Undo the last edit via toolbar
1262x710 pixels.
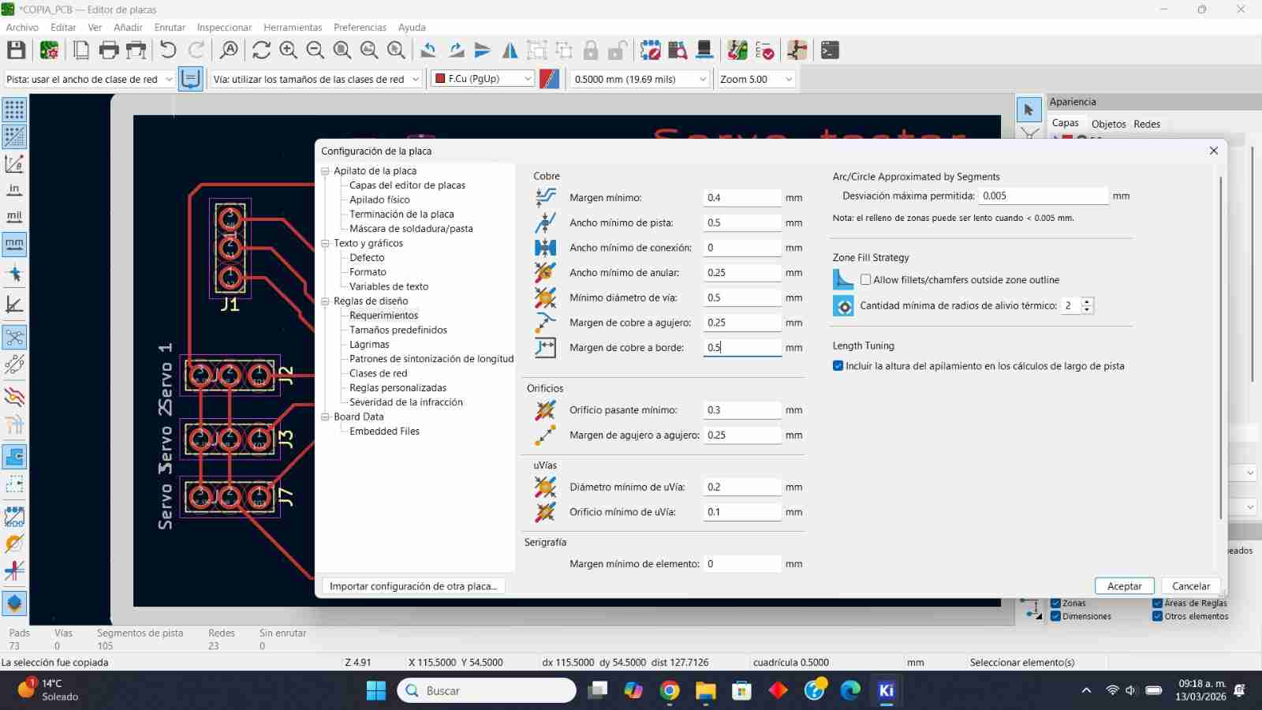coord(168,50)
